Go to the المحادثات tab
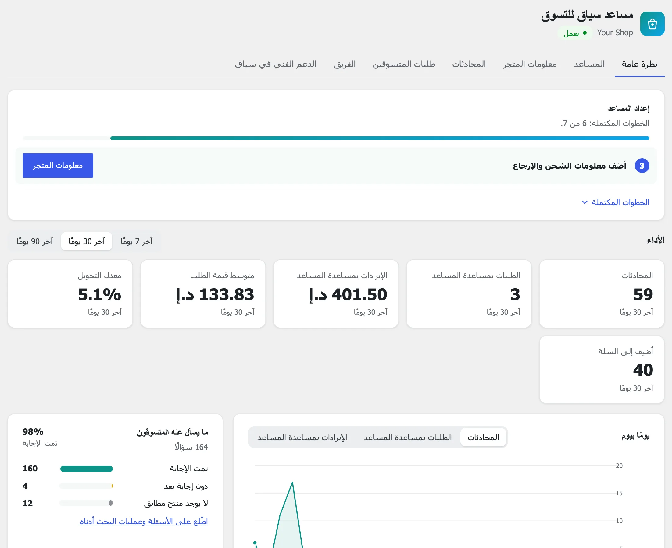This screenshot has width=672, height=548. pos(468,64)
